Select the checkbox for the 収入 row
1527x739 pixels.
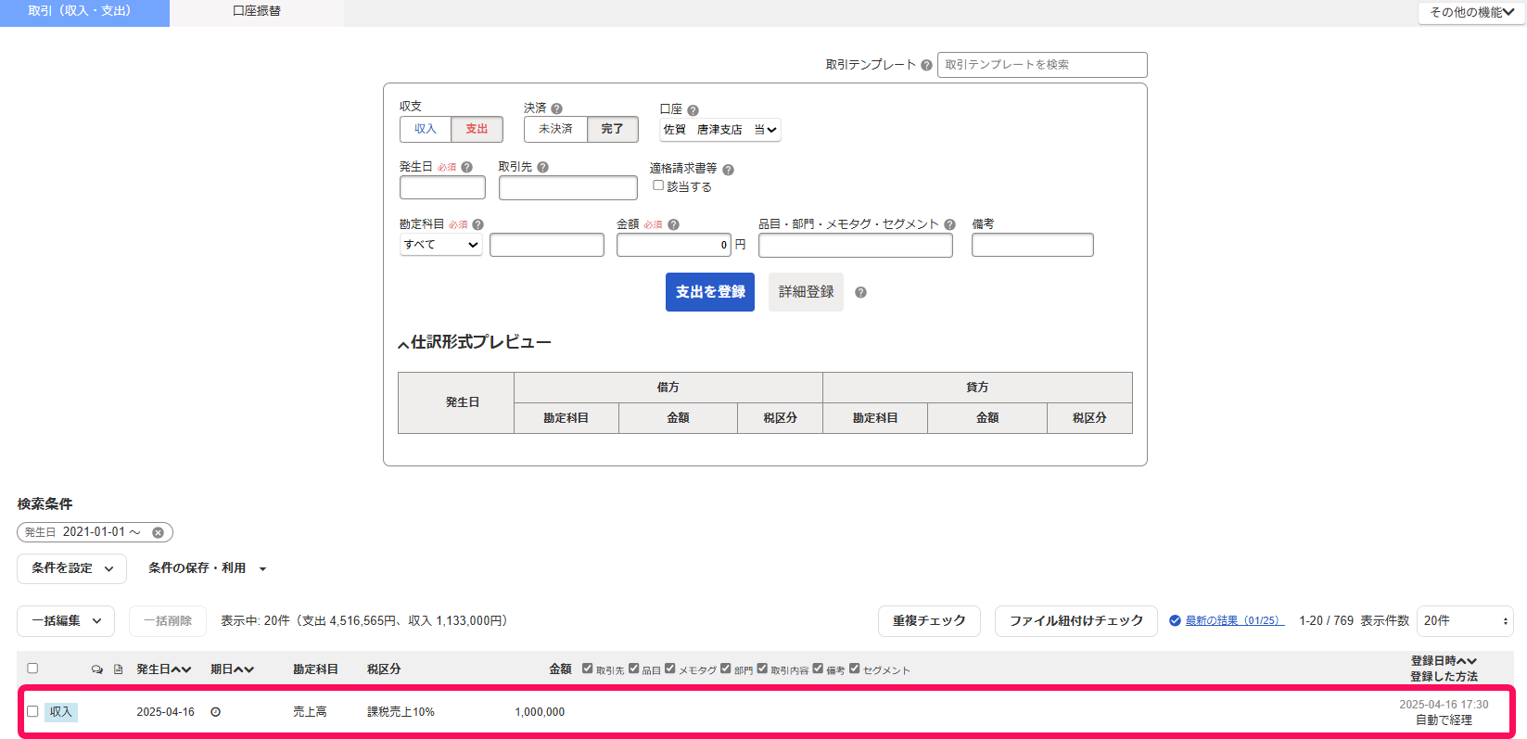[x=32, y=711]
